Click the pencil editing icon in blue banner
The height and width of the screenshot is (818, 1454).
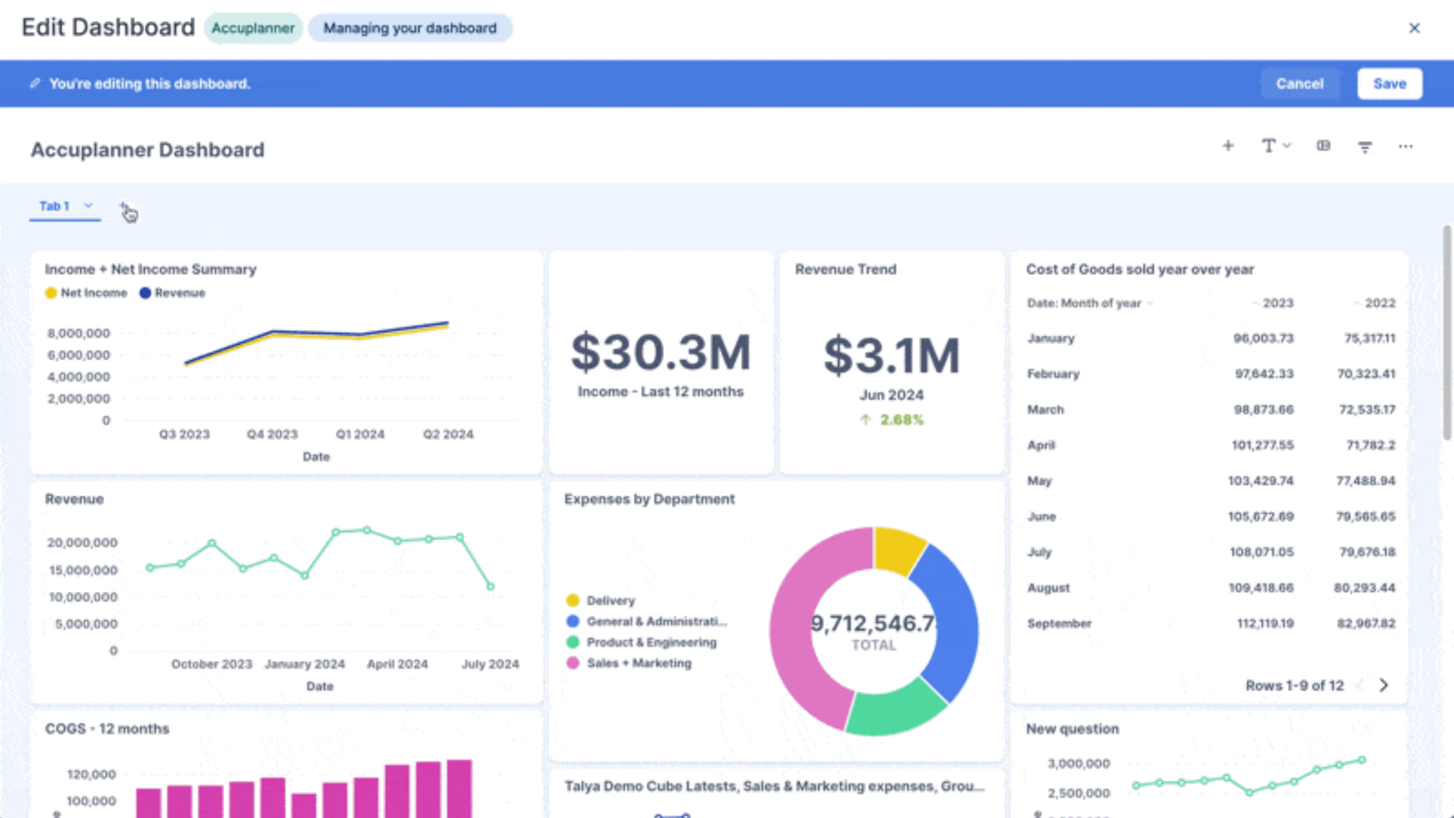click(35, 84)
